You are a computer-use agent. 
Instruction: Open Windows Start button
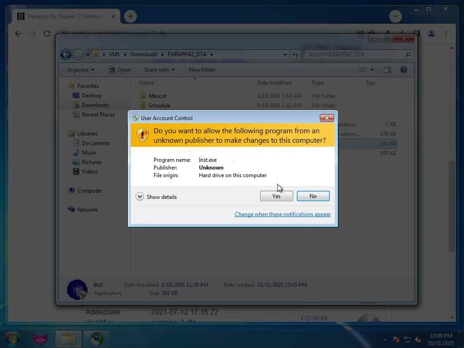coord(12,339)
